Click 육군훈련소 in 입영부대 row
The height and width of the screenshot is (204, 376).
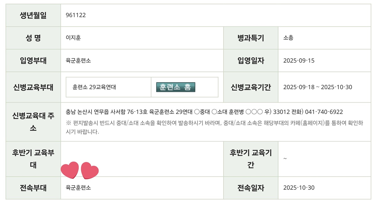click(x=78, y=61)
